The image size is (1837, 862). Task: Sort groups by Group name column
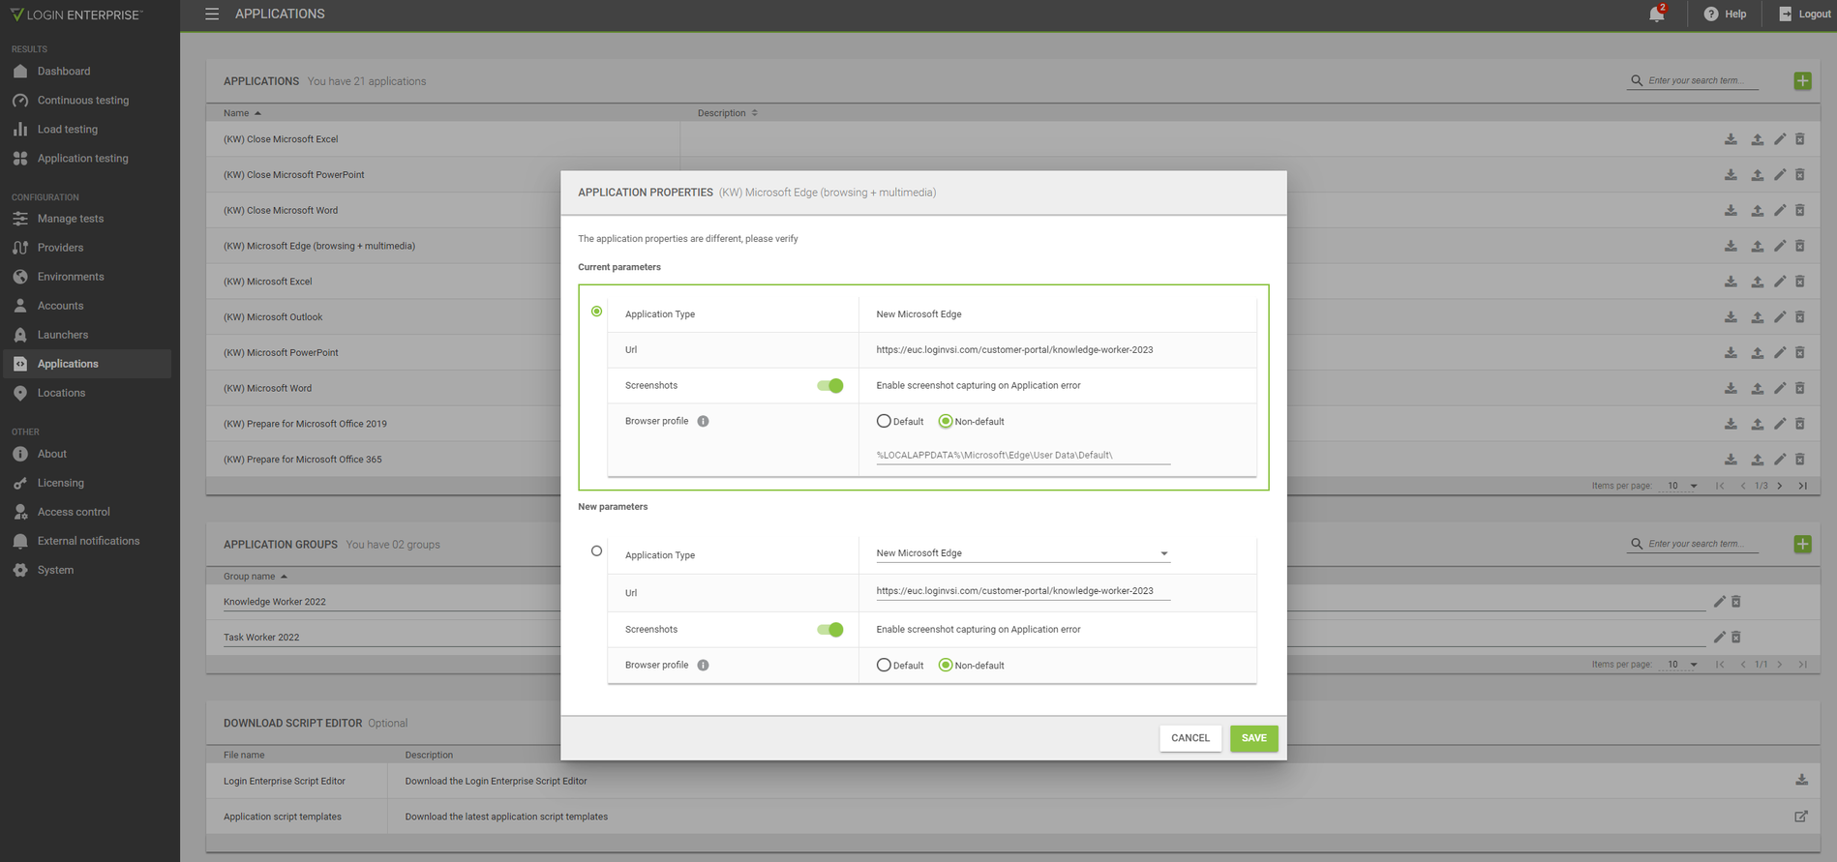(x=256, y=577)
